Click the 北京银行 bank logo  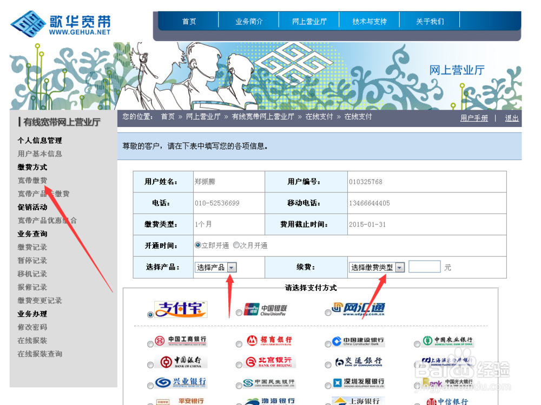[x=271, y=362]
